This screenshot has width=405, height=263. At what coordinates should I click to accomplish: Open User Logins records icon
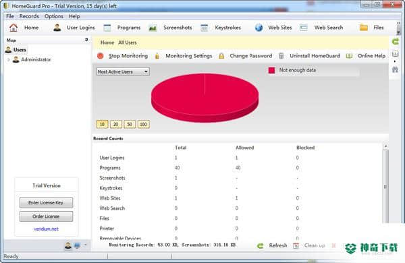click(57, 28)
